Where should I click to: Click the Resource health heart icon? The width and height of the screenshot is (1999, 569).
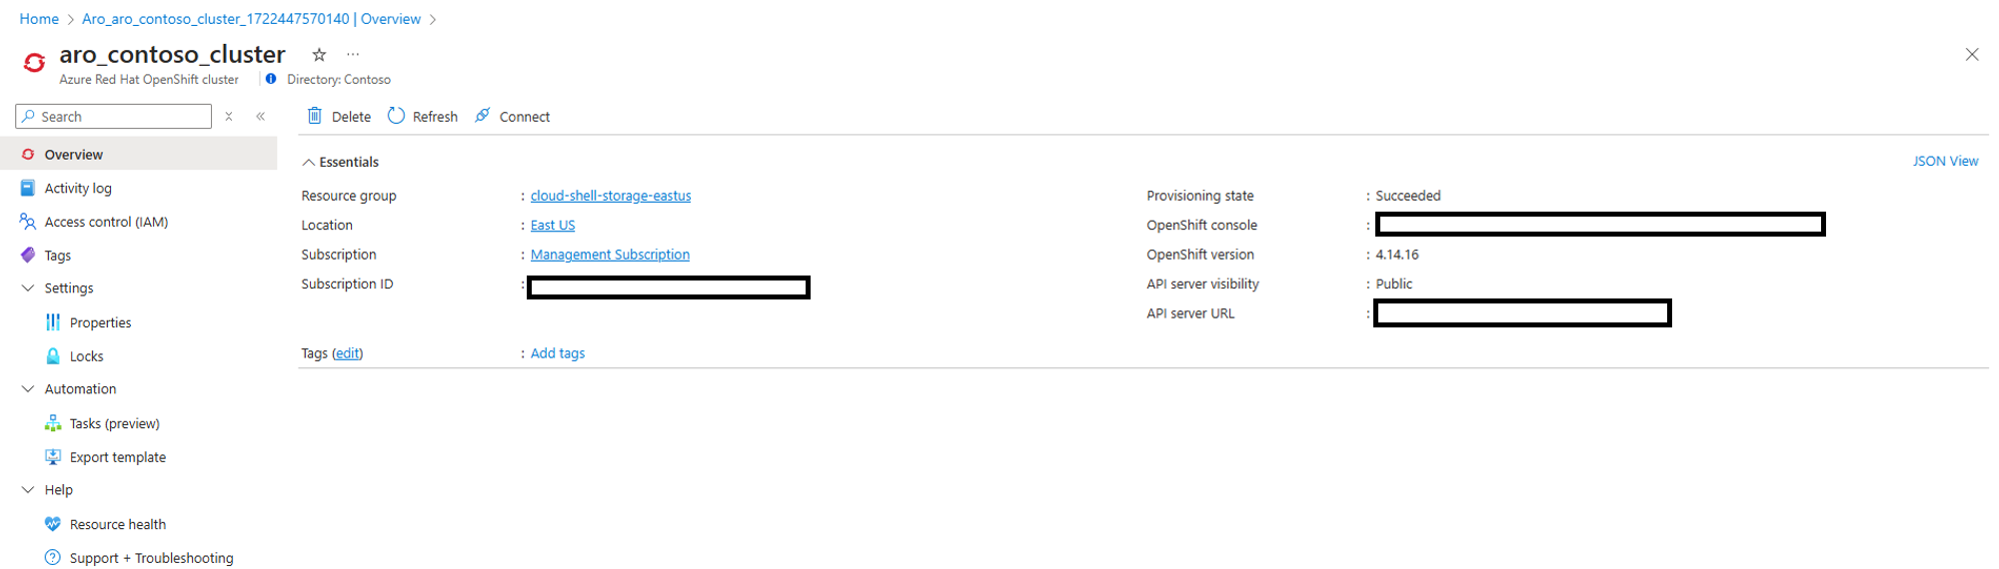click(53, 524)
